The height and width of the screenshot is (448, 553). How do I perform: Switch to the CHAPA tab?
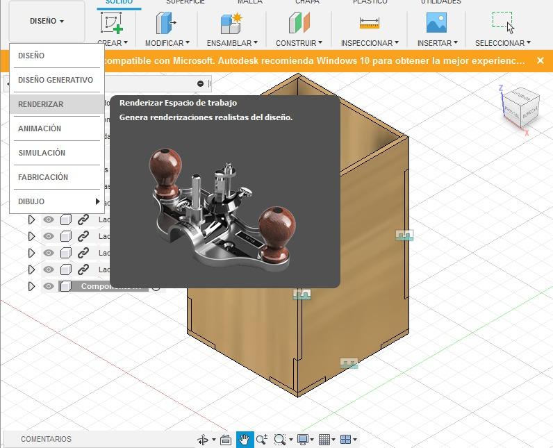coord(307,2)
